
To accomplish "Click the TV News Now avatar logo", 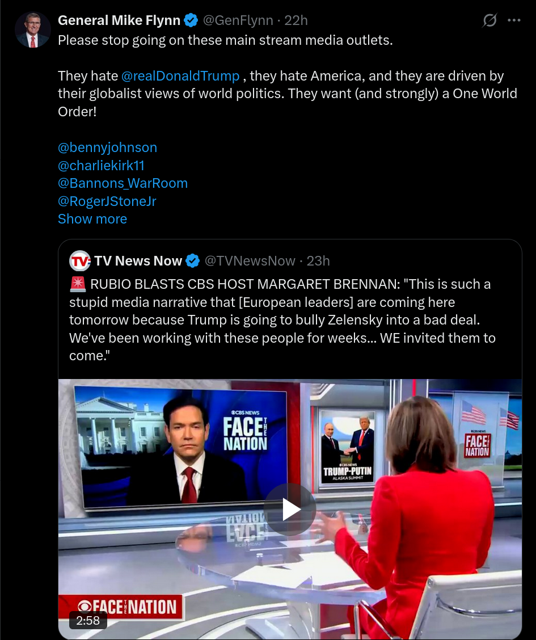I will [x=80, y=261].
